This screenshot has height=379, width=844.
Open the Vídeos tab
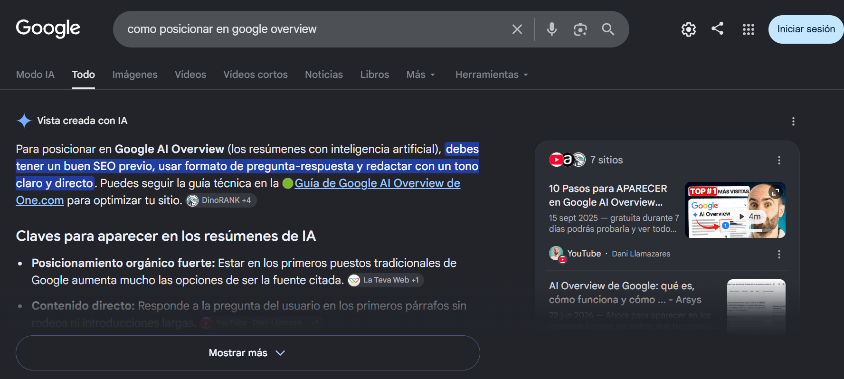pos(190,75)
